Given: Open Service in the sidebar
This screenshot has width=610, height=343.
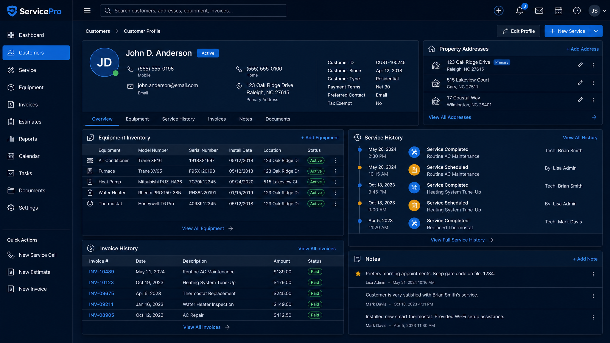Looking at the screenshot, I should pyautogui.click(x=36, y=70).
